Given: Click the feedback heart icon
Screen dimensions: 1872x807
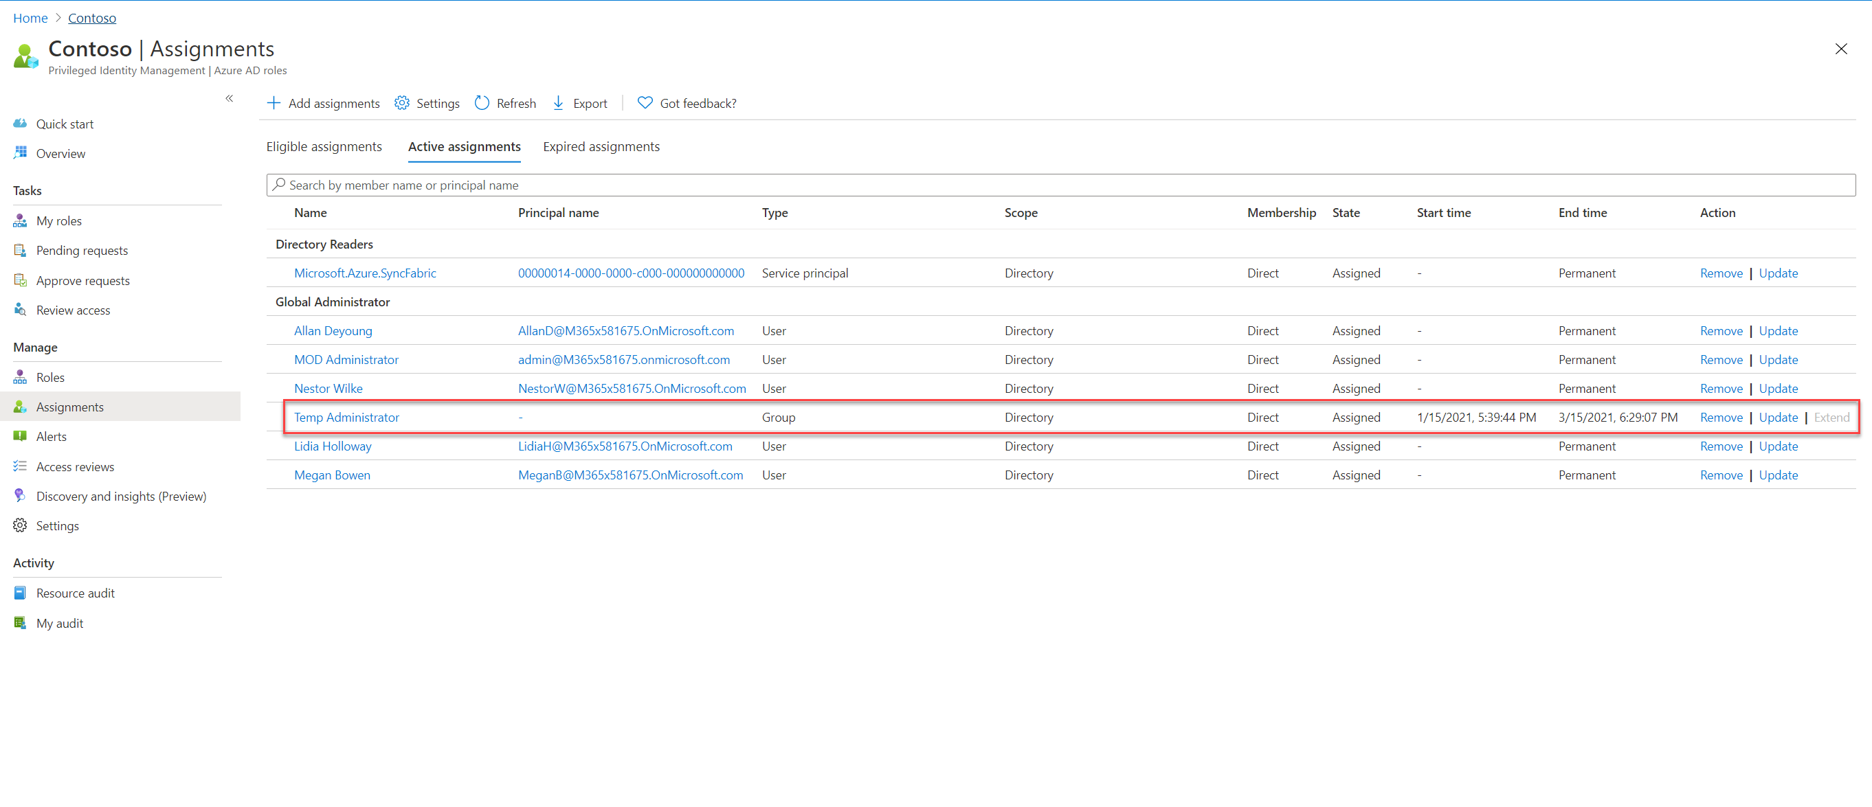Looking at the screenshot, I should tap(645, 103).
